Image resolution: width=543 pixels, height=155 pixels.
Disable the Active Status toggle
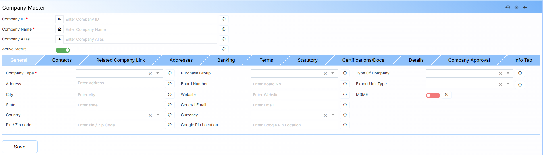pos(63,50)
